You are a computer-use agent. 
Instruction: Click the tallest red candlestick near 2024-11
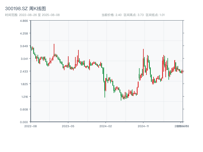tap(143, 62)
